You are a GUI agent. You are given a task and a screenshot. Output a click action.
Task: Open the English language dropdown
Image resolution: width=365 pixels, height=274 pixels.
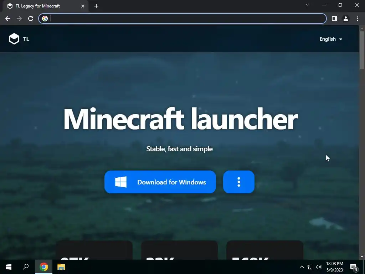(x=331, y=39)
